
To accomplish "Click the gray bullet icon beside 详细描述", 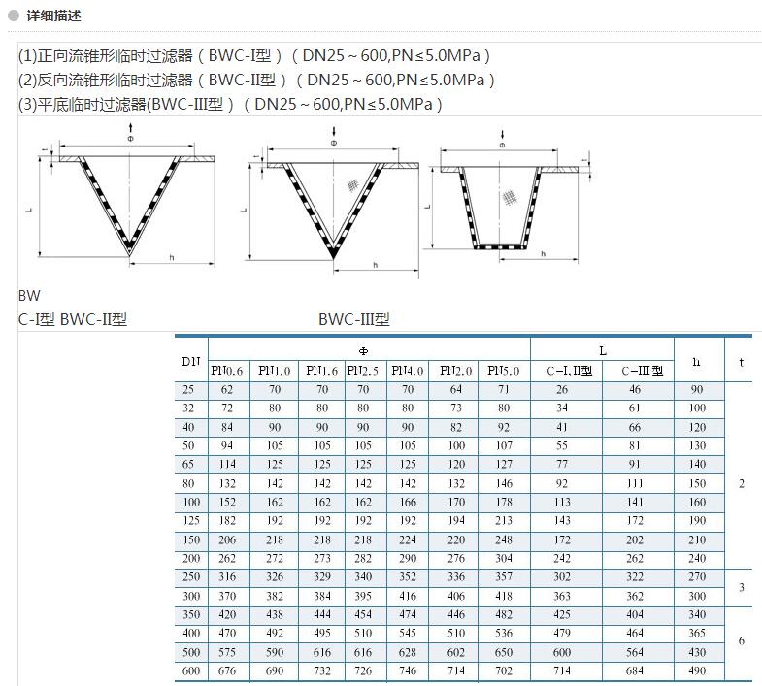I will pos(14,16).
